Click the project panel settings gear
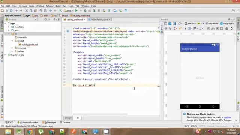The image size is (240, 135). point(55,19)
